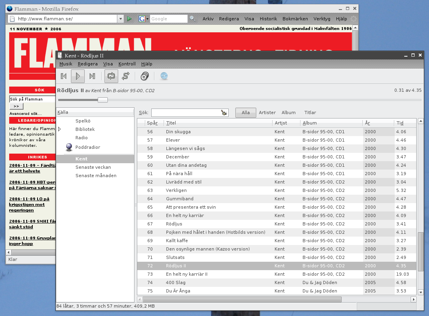429x316 pixels.
Task: Select track Utan dina andetag
Action: coord(277,165)
